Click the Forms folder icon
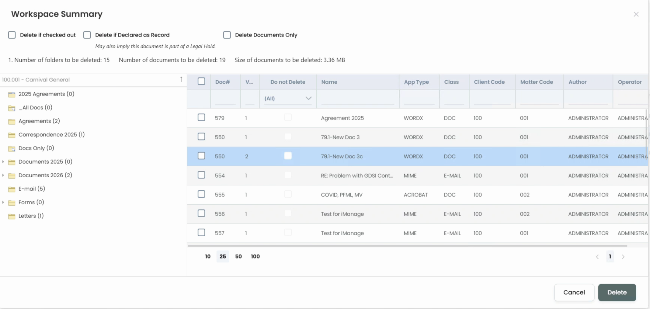Image resolution: width=650 pixels, height=309 pixels. point(12,203)
